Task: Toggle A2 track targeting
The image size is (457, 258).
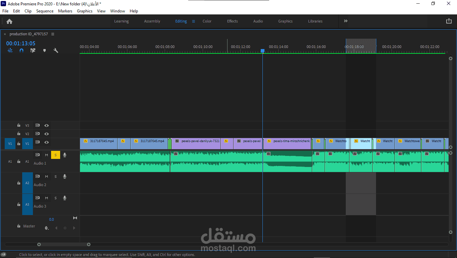Action: 28,183
